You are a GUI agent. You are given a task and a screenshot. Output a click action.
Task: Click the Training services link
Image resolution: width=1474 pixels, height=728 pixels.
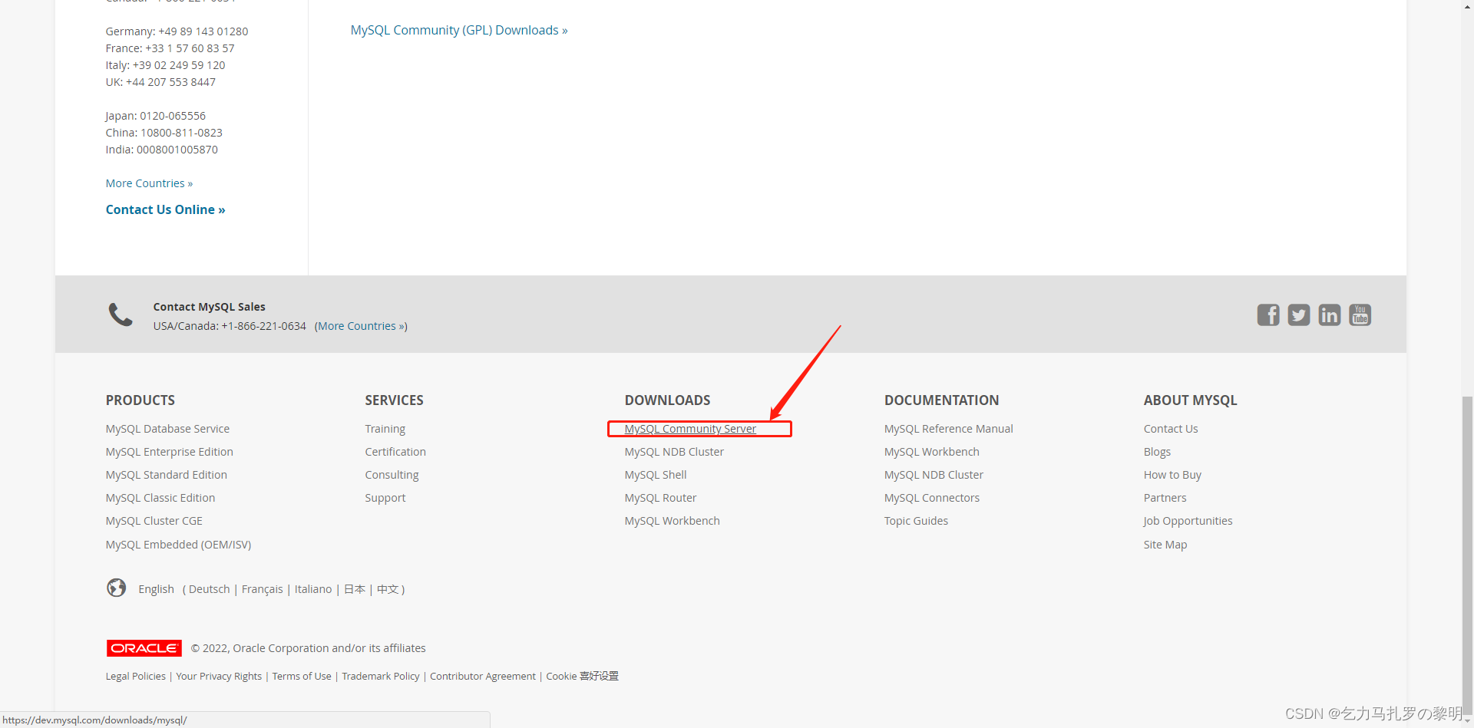point(385,429)
